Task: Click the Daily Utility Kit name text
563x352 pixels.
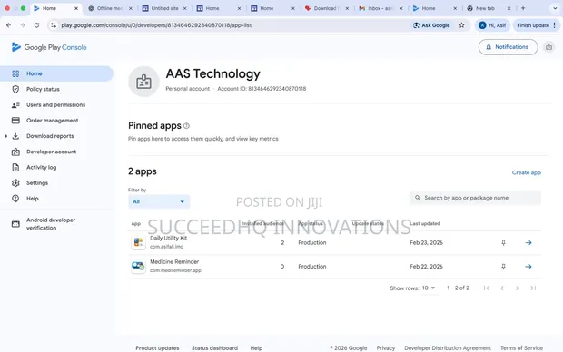Action: 168,239
